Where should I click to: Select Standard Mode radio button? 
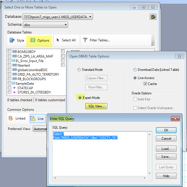pyautogui.click(x=79, y=70)
